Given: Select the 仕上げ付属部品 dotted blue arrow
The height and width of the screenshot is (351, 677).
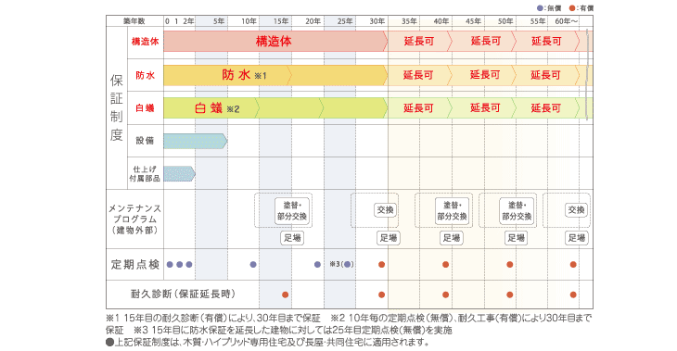Looking at the screenshot, I should [x=179, y=174].
